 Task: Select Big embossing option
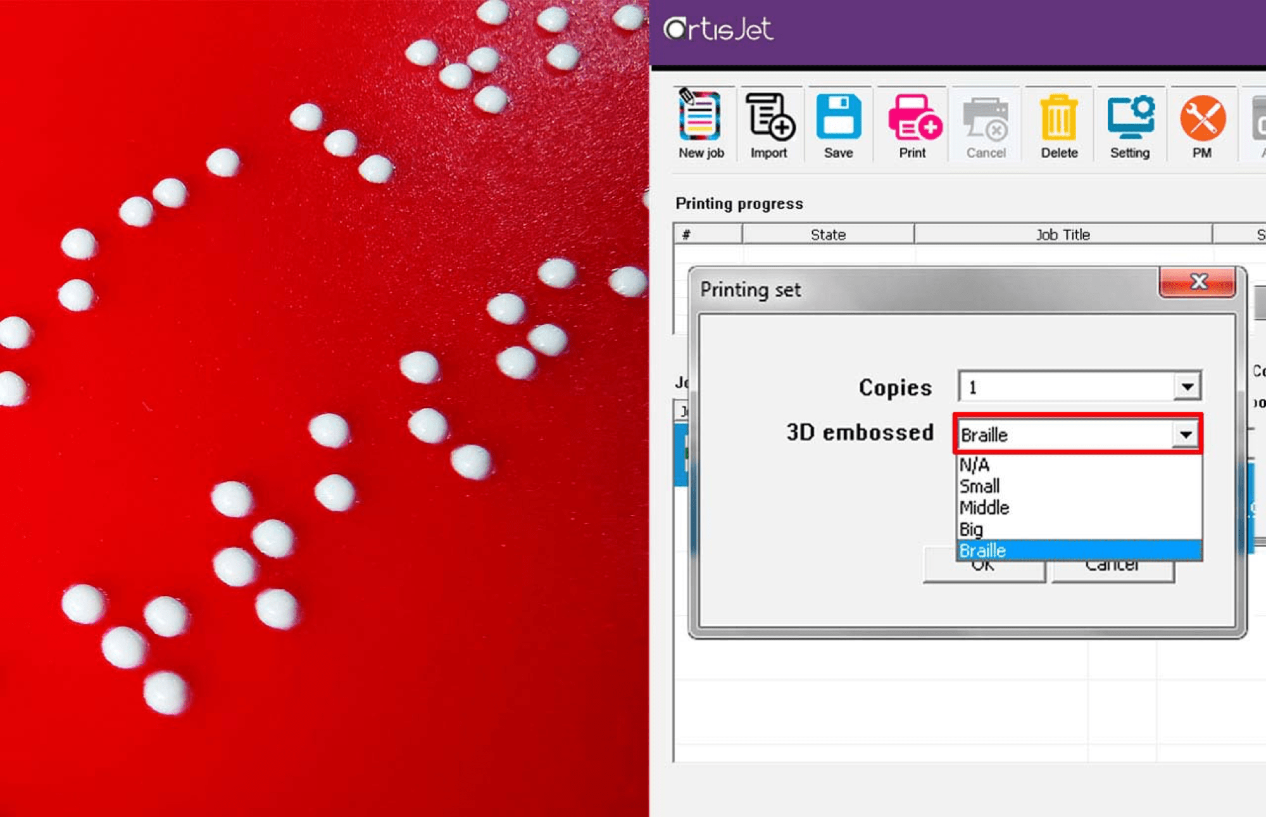tap(972, 529)
